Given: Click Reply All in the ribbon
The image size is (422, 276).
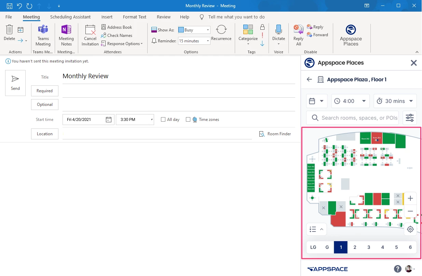Looking at the screenshot, I should [x=299, y=36].
